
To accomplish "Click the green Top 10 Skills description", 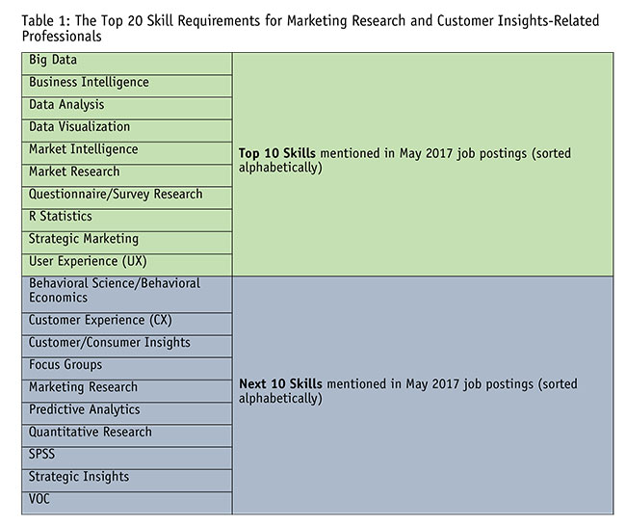I will pyautogui.click(x=409, y=159).
